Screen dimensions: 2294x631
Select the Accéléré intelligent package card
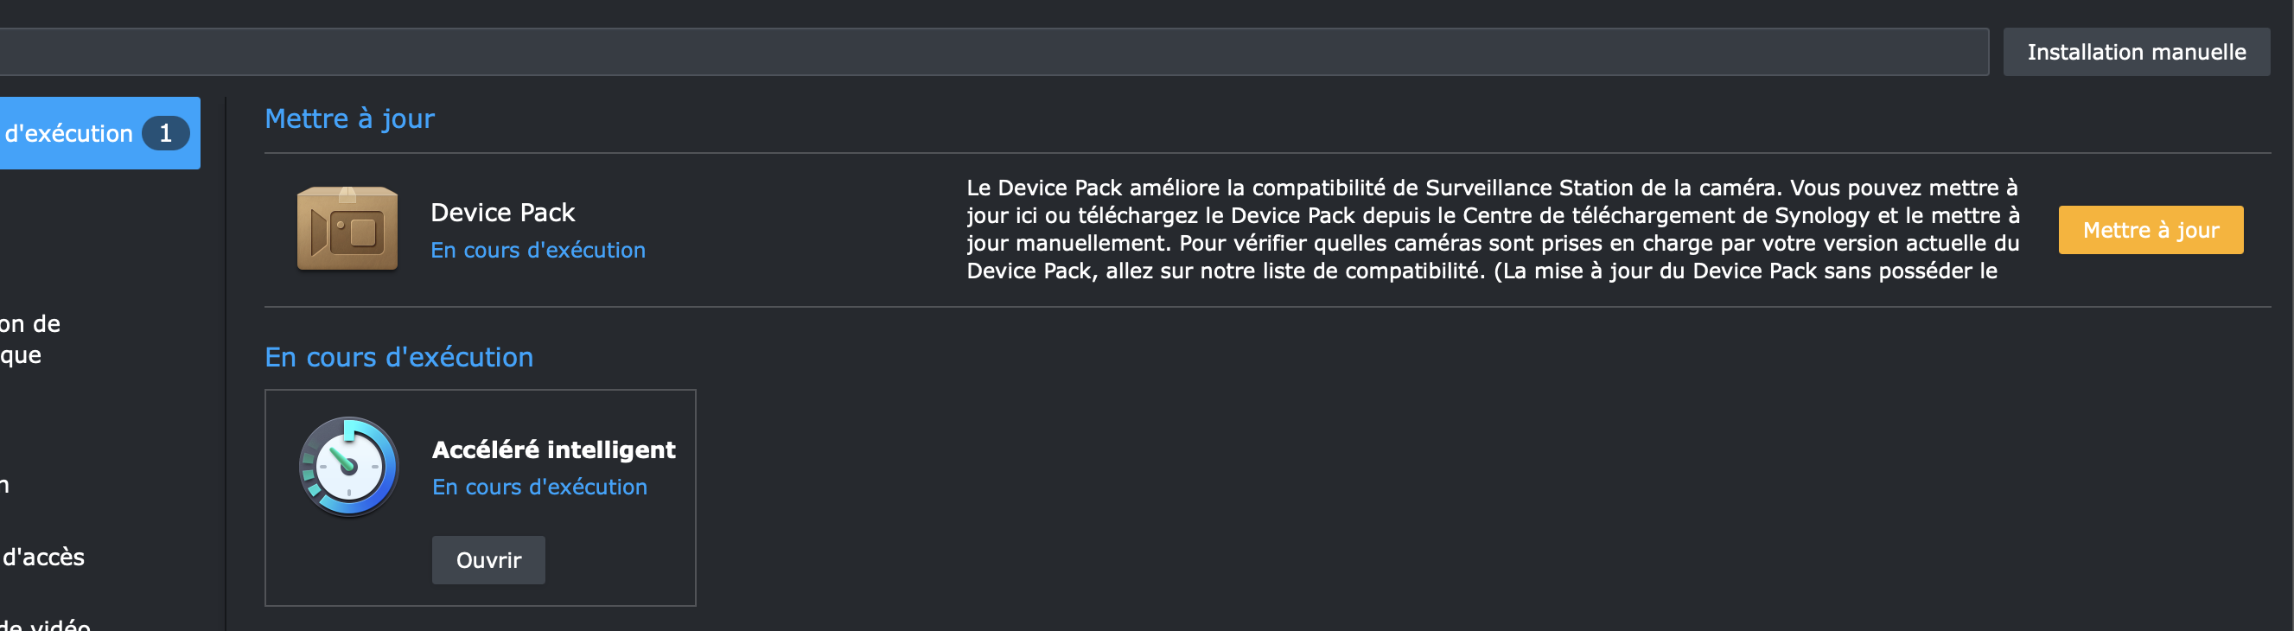point(480,498)
